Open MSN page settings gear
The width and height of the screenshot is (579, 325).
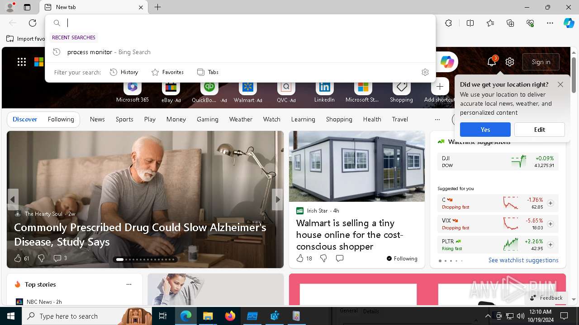510,62
